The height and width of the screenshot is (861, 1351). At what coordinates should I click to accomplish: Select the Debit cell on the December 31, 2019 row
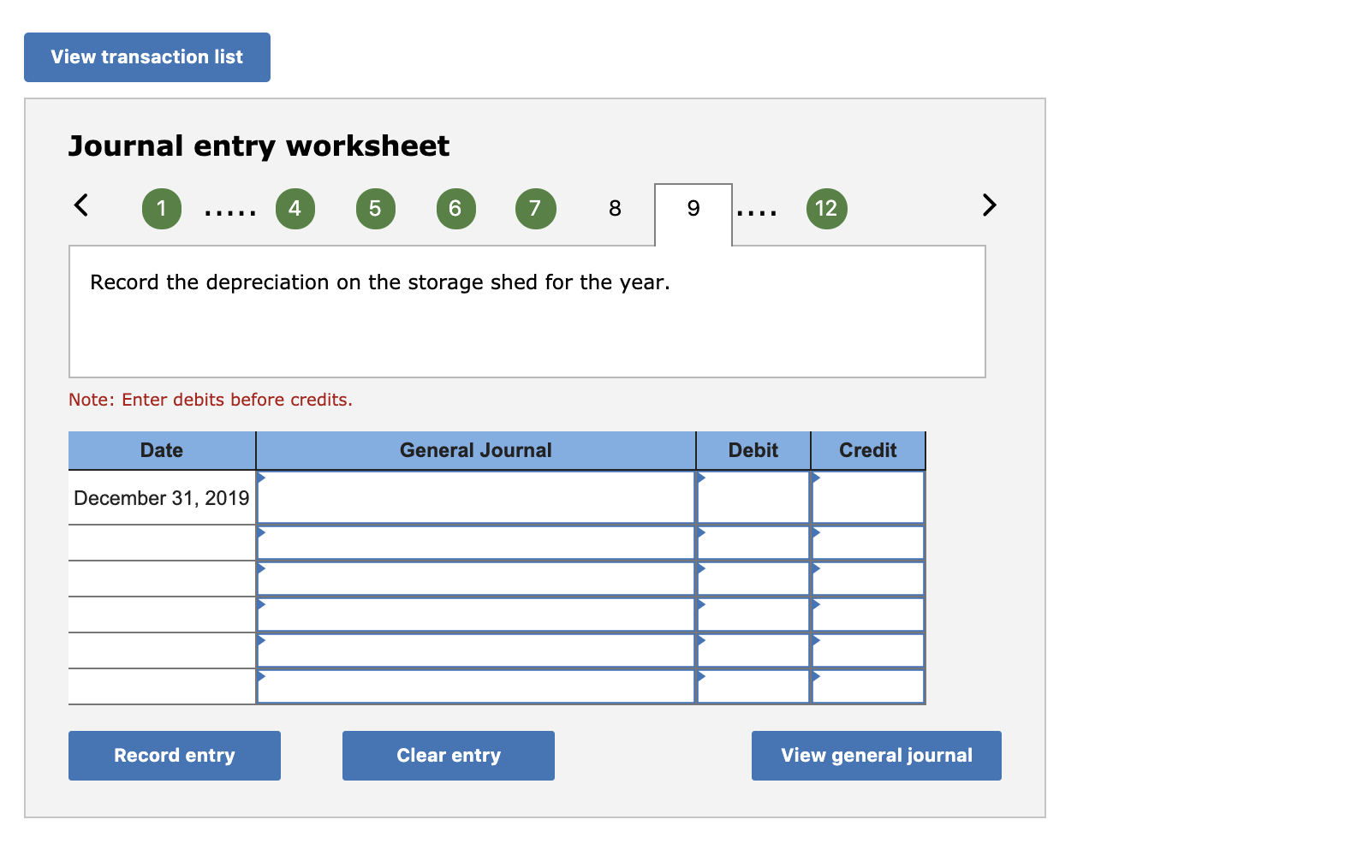[x=753, y=498]
